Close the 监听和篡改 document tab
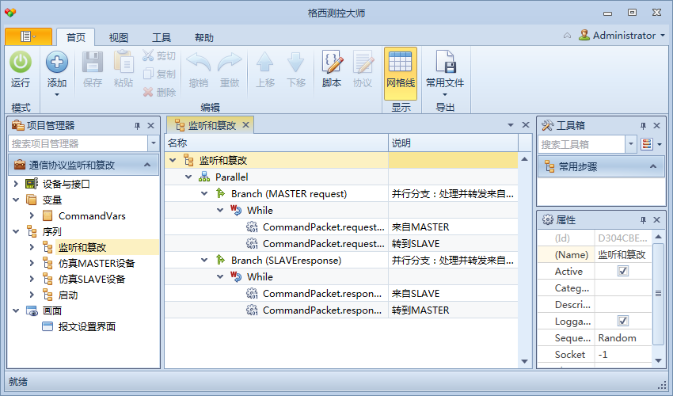 coord(245,125)
